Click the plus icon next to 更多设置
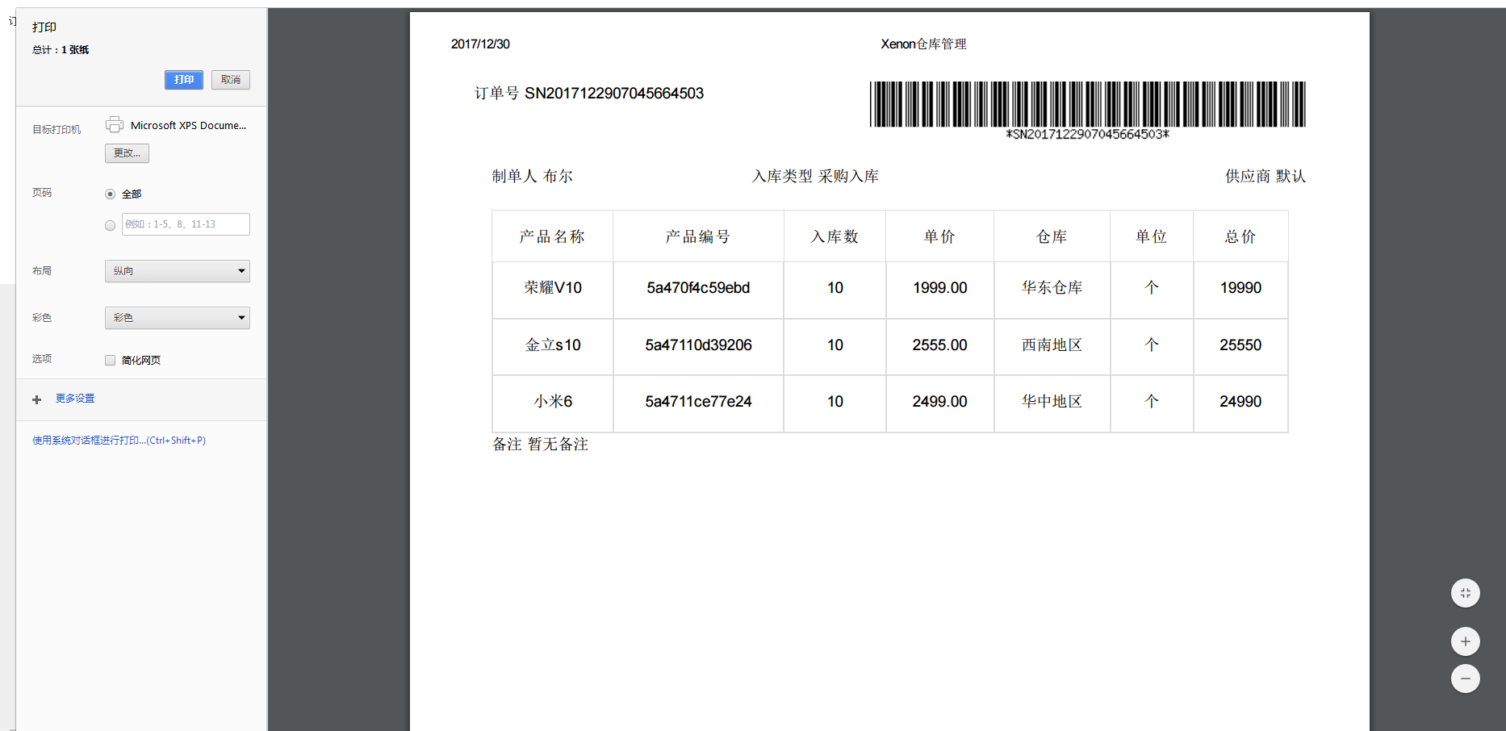Image resolution: width=1506 pixels, height=731 pixels. [x=36, y=399]
